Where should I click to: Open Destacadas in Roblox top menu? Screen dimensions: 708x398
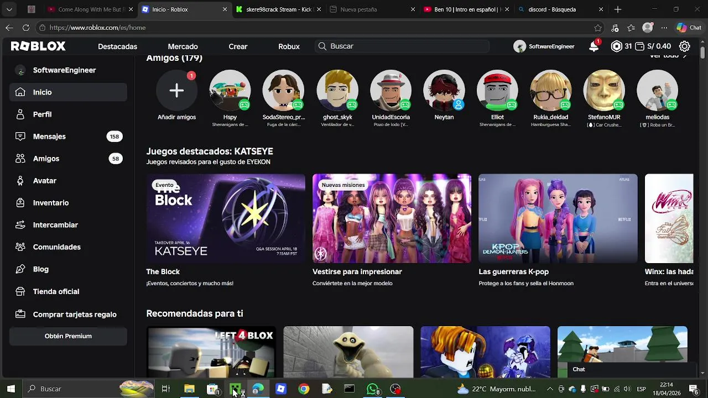pyautogui.click(x=117, y=46)
